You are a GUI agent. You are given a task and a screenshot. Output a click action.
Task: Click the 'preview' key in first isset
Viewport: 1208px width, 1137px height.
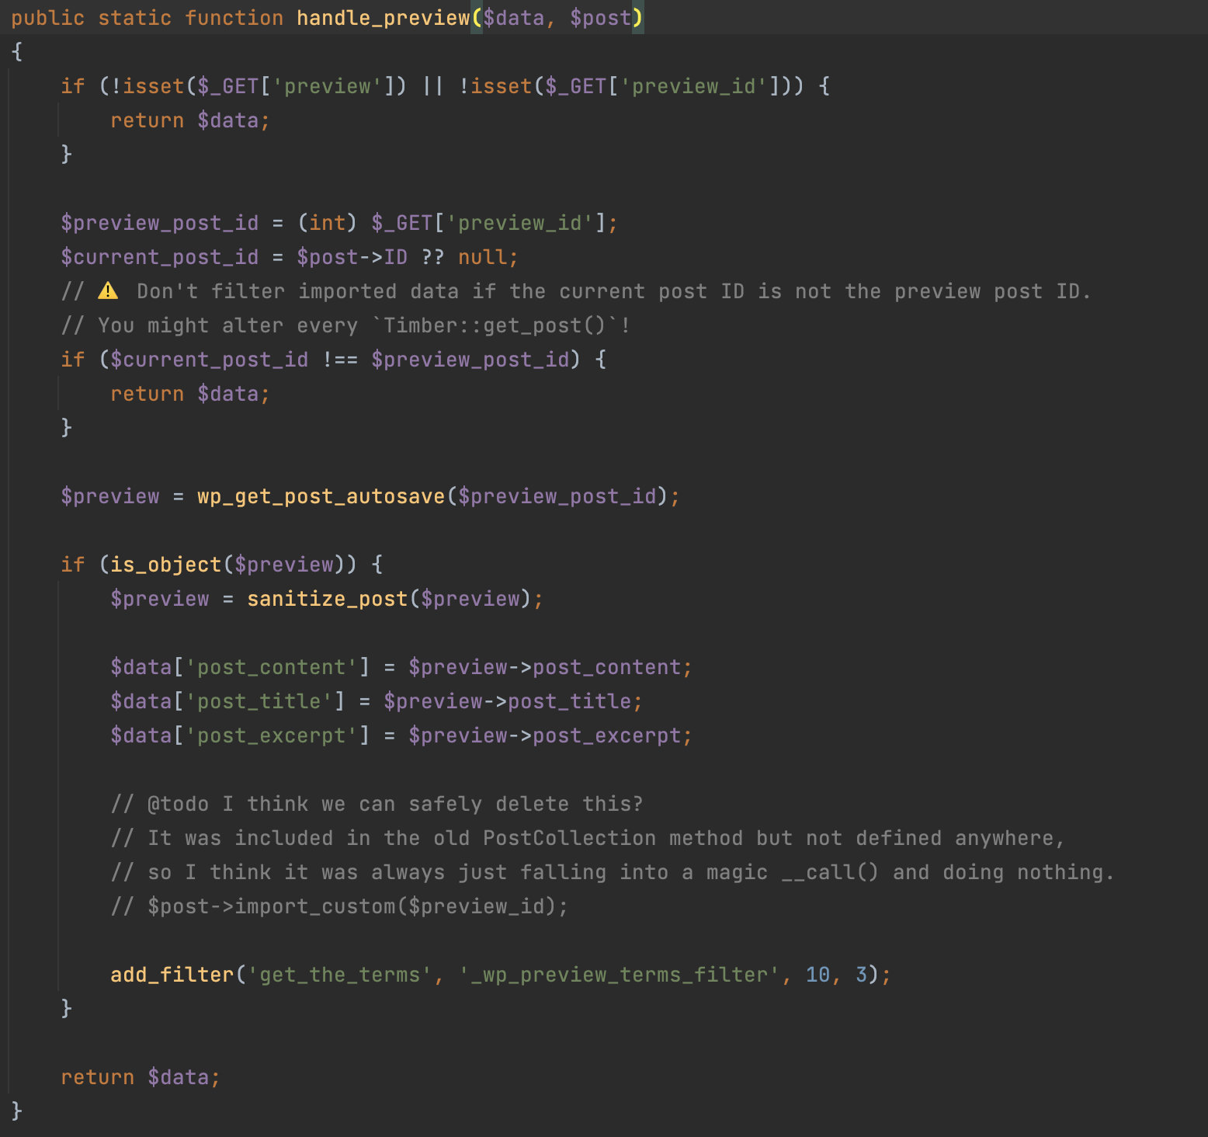coord(328,86)
